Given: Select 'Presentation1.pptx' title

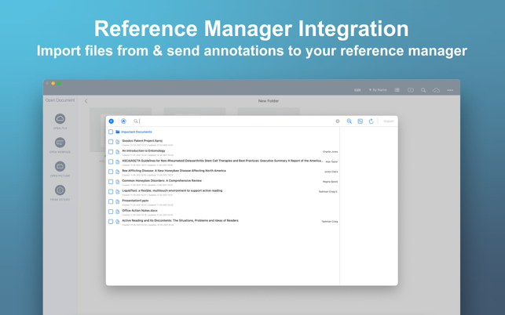Looking at the screenshot, I should 135,201.
